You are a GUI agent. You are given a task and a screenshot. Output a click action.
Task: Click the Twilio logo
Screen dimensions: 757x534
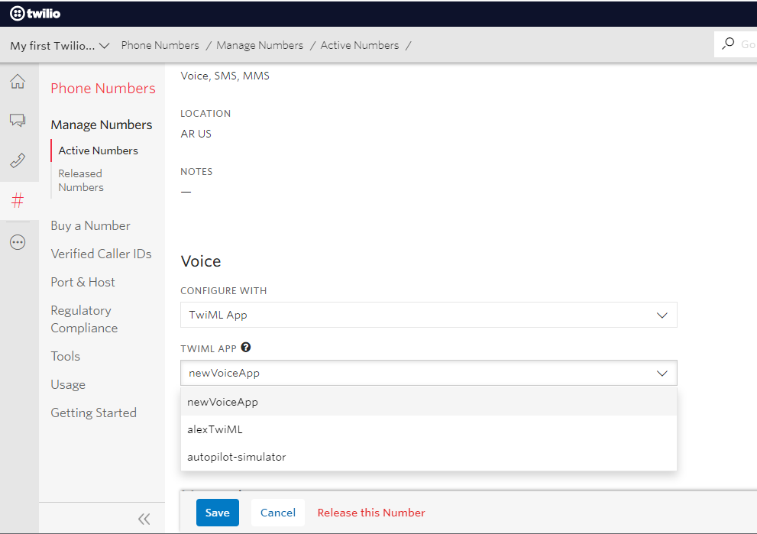35,14
